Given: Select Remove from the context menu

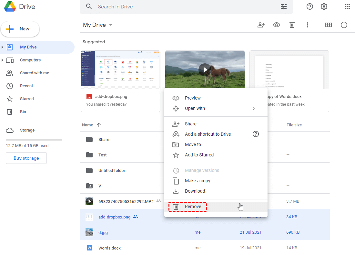Looking at the screenshot, I should [x=193, y=207].
